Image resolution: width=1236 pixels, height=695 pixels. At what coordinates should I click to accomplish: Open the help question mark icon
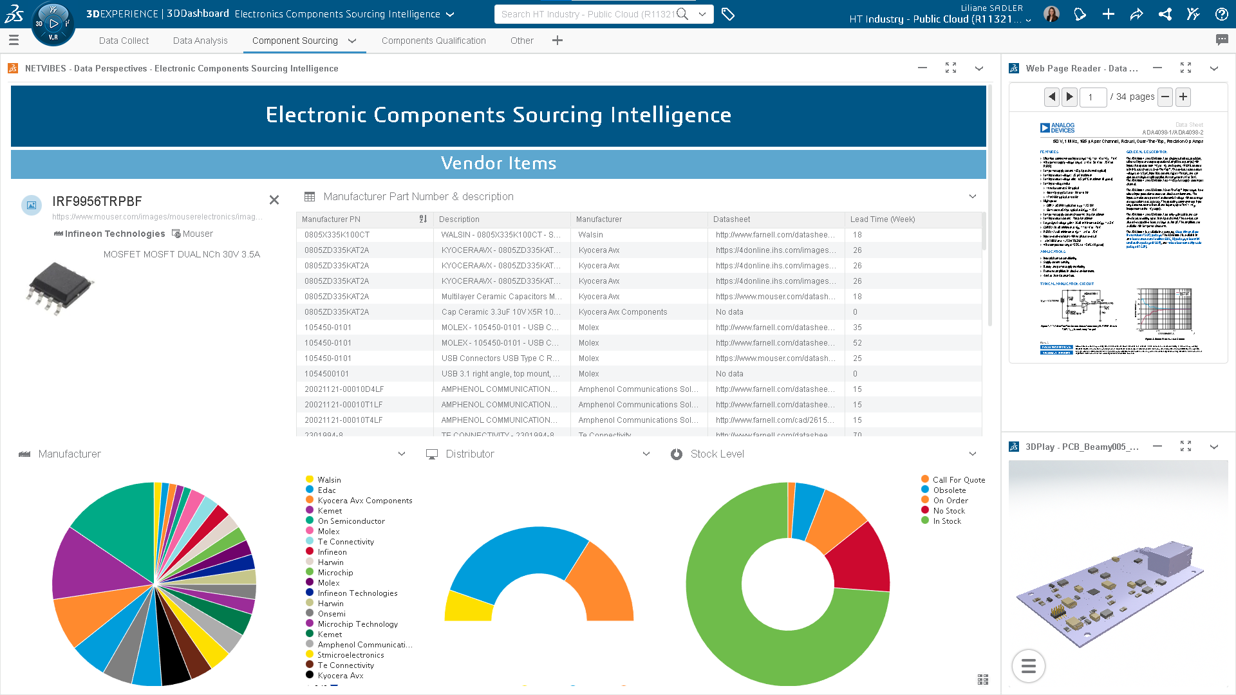coord(1221,14)
